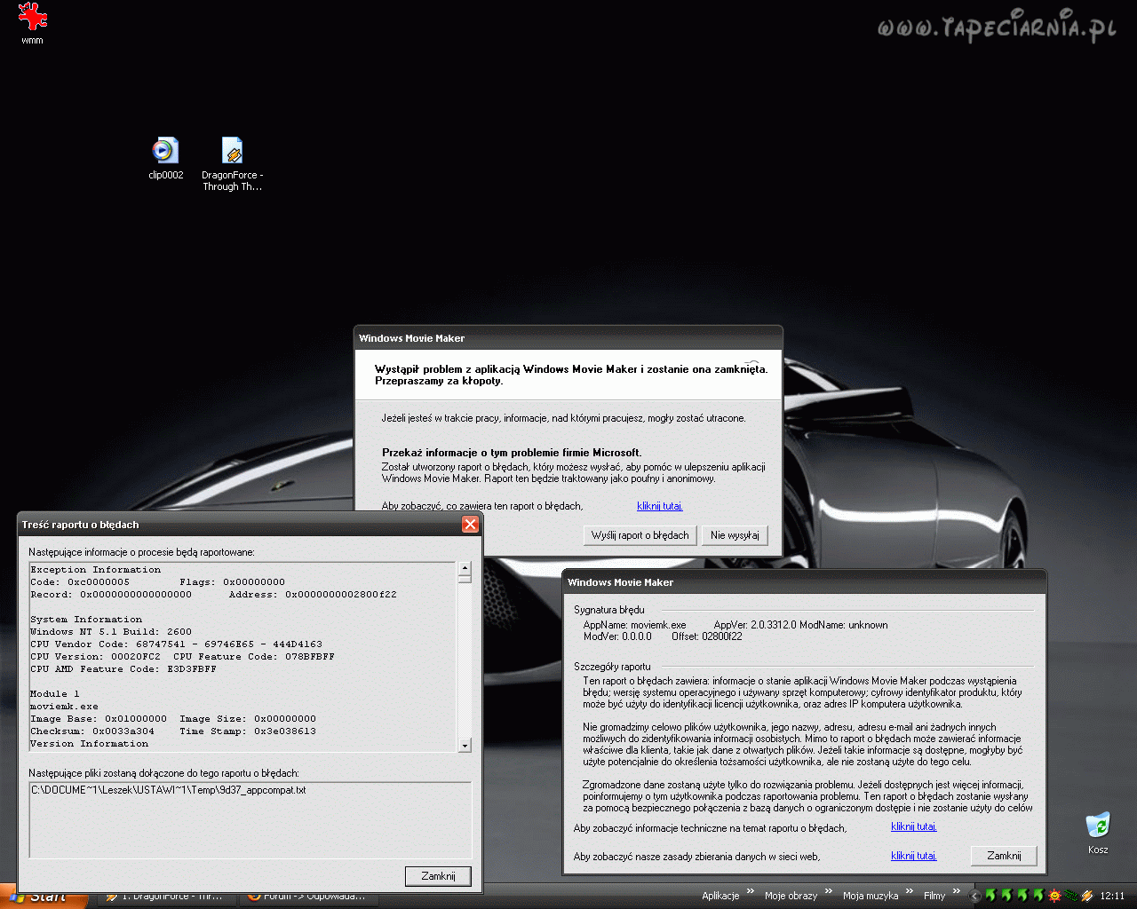
Task: Click the clock showing 12:11
Action: [1112, 896]
